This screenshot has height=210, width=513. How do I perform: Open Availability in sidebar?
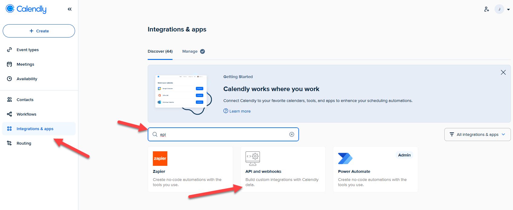(x=39, y=79)
